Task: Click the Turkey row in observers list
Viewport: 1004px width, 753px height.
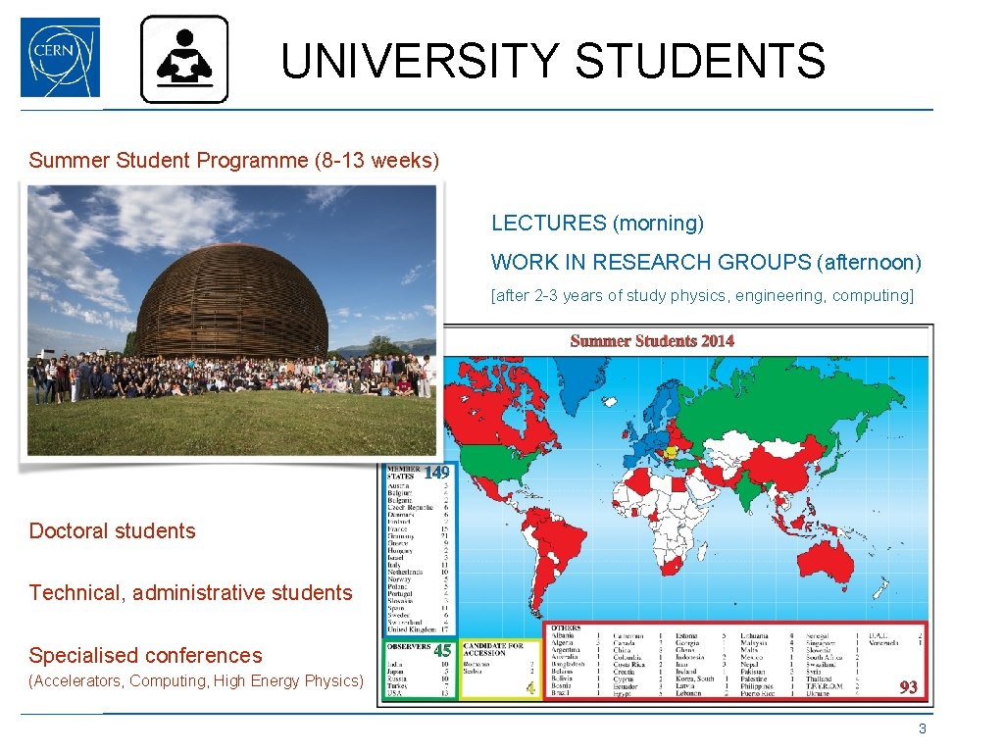Action: (x=418, y=685)
